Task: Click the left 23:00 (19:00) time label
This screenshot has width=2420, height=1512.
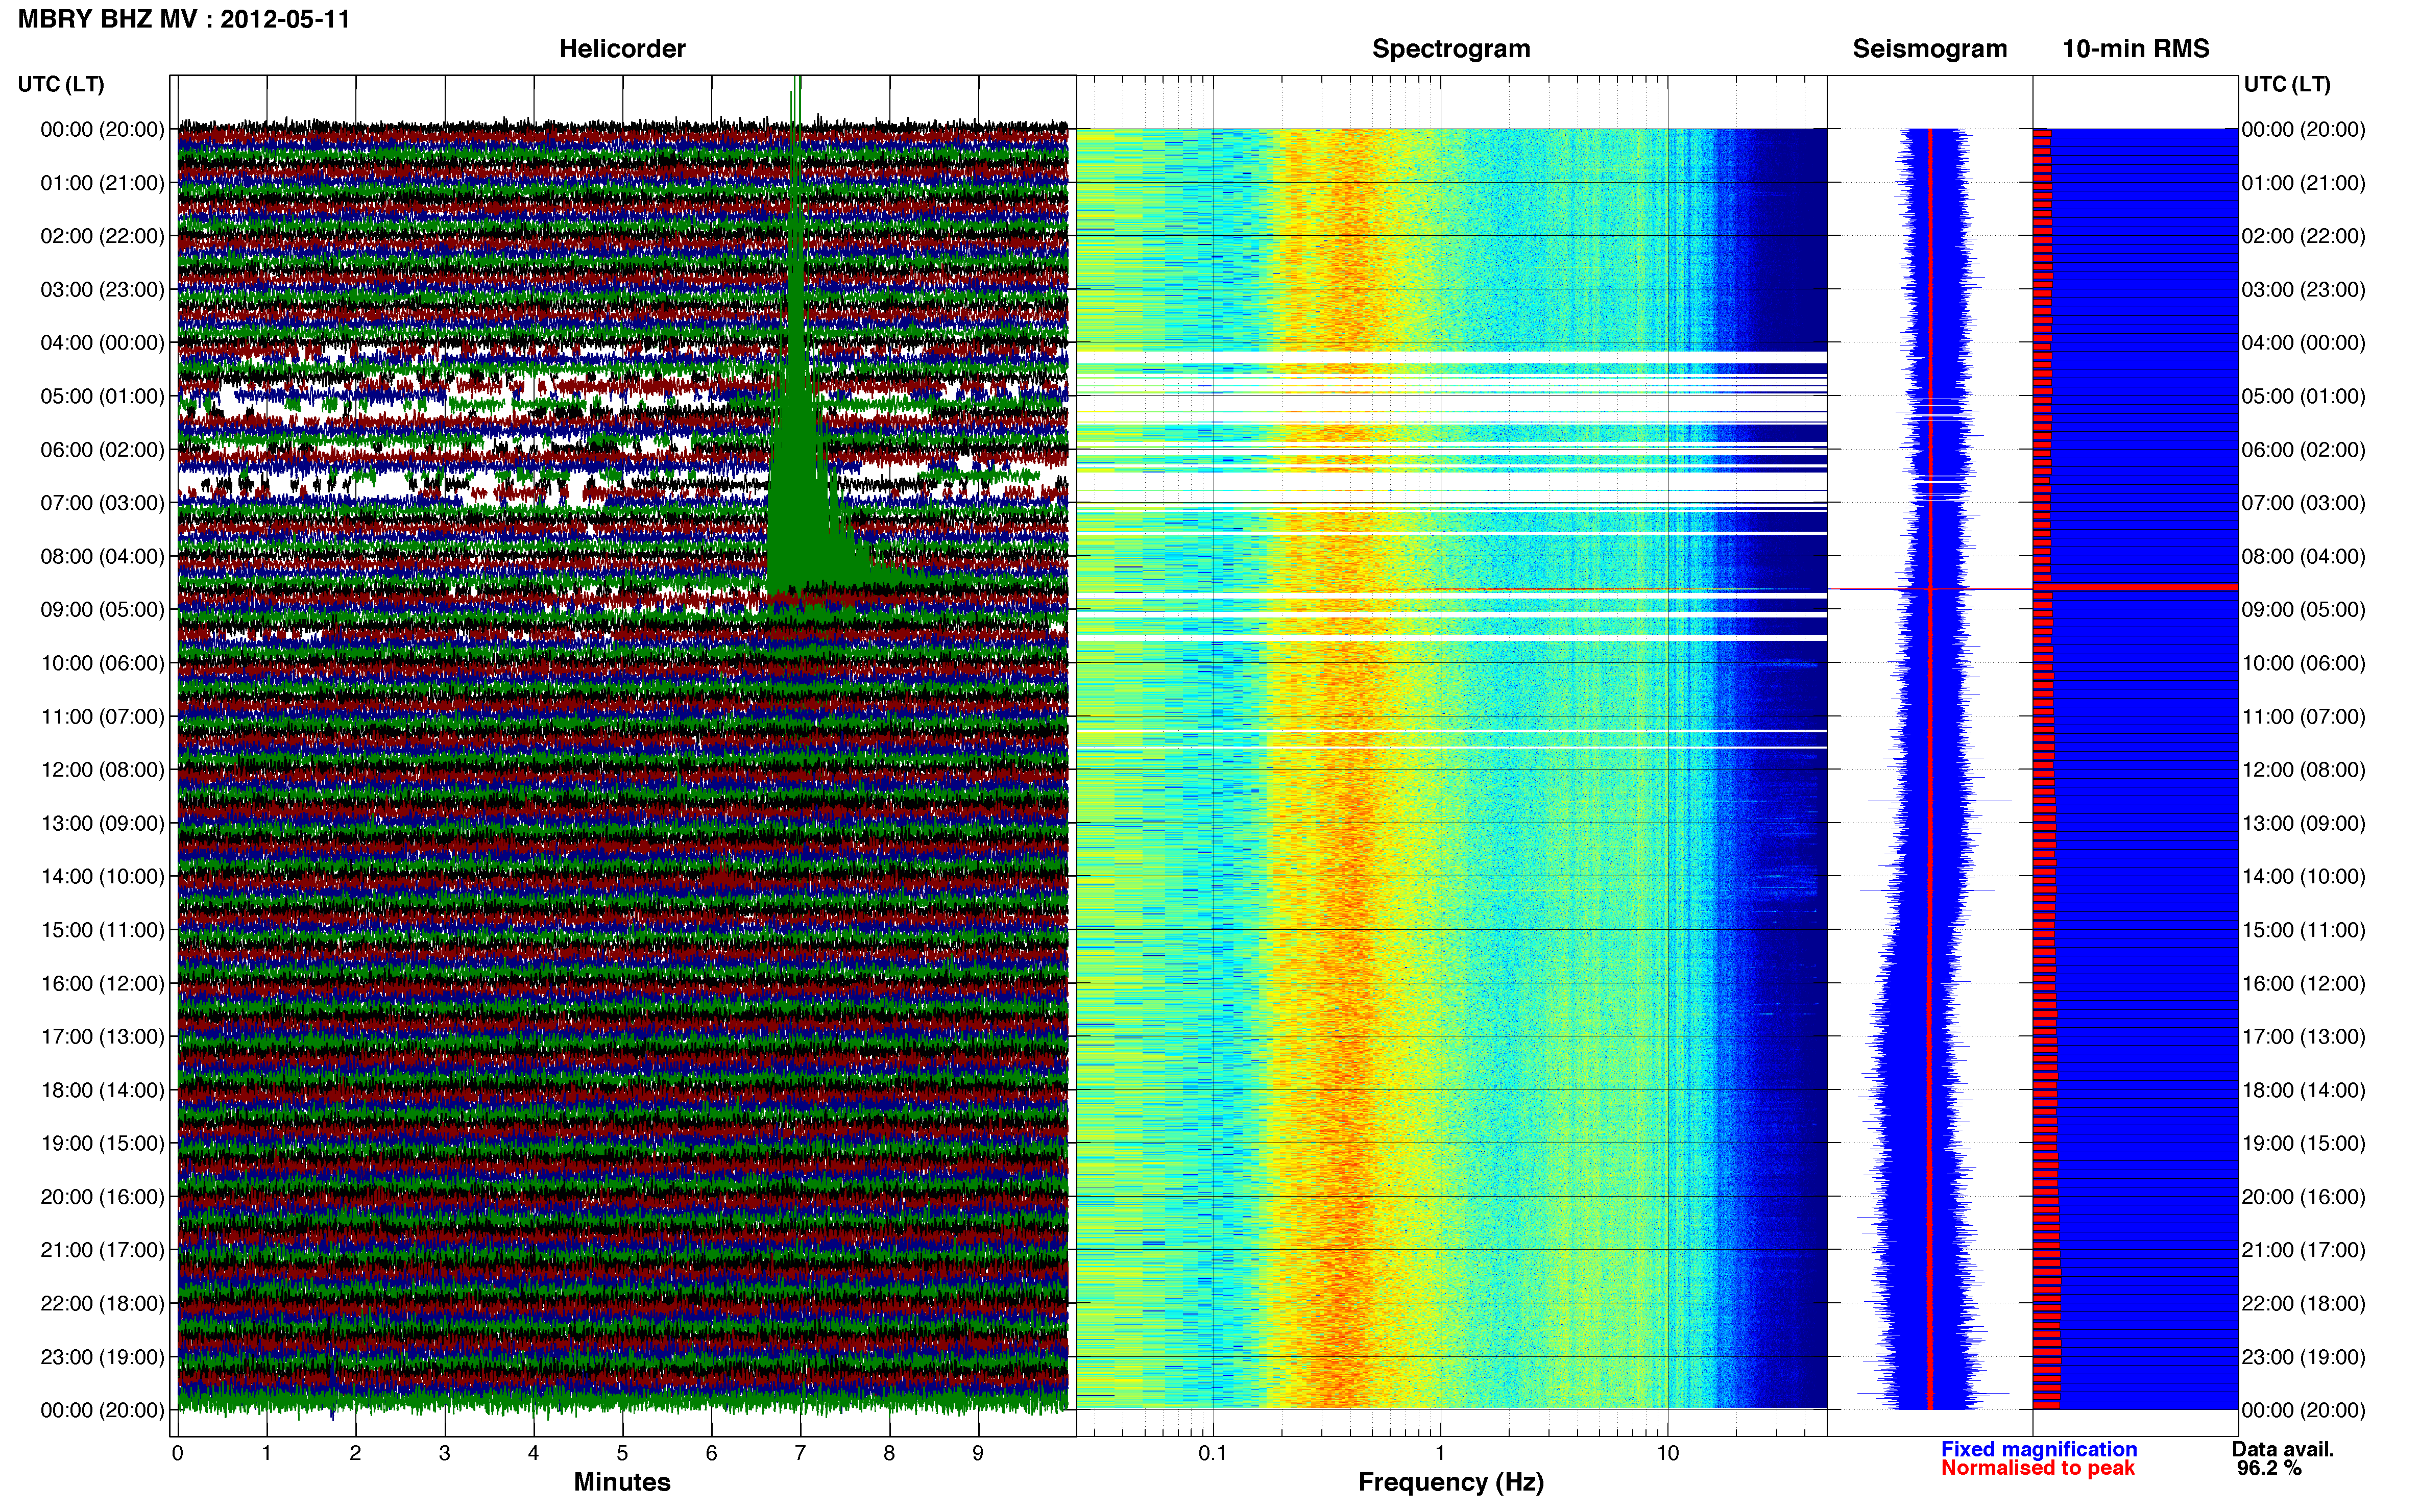Action: tap(102, 1357)
